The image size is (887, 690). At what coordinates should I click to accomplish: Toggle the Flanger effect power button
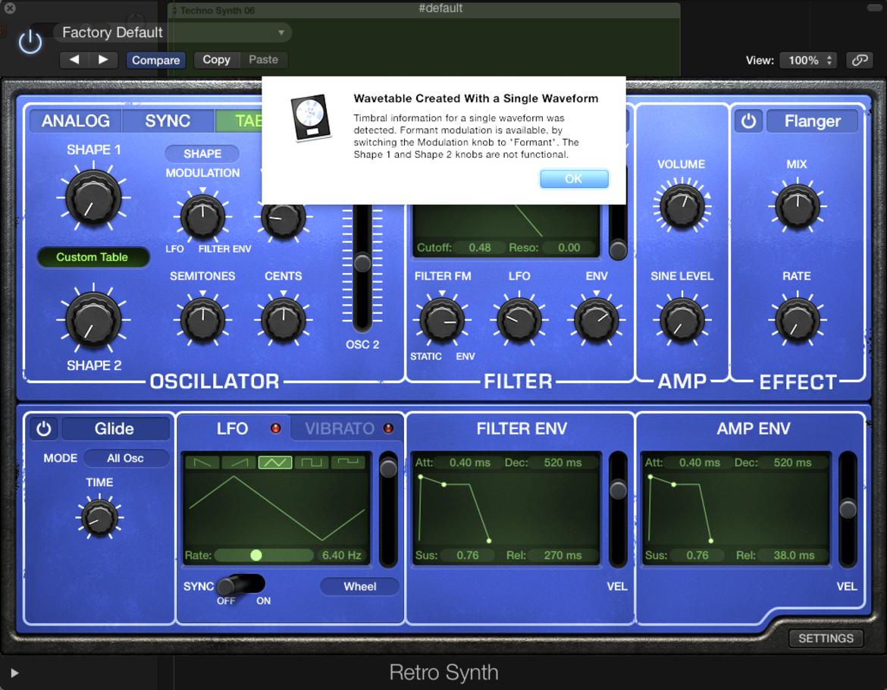click(748, 121)
